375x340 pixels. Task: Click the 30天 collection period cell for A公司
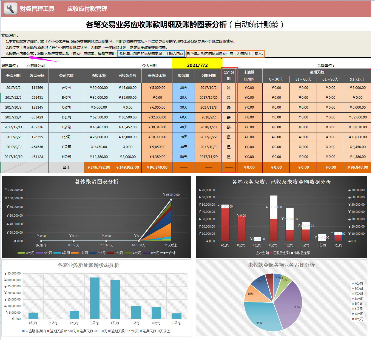[184, 88]
